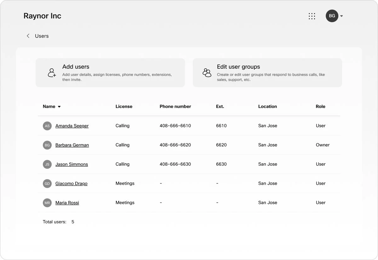378x260 pixels.
Task: Click the MR avatar for Maria Rossi
Action: (47, 203)
